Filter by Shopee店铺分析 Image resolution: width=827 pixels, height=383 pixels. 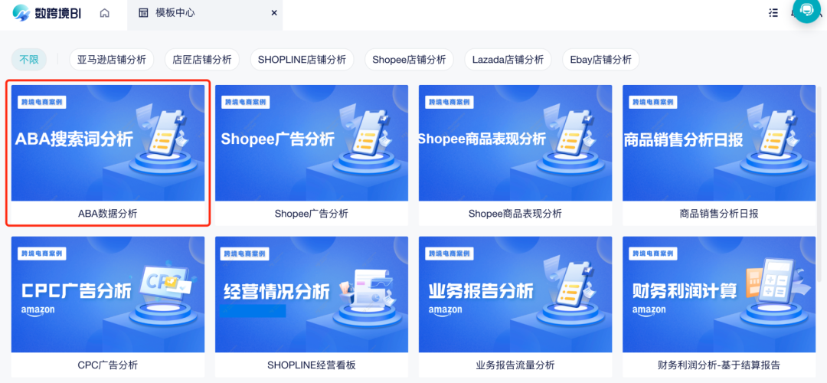(409, 60)
